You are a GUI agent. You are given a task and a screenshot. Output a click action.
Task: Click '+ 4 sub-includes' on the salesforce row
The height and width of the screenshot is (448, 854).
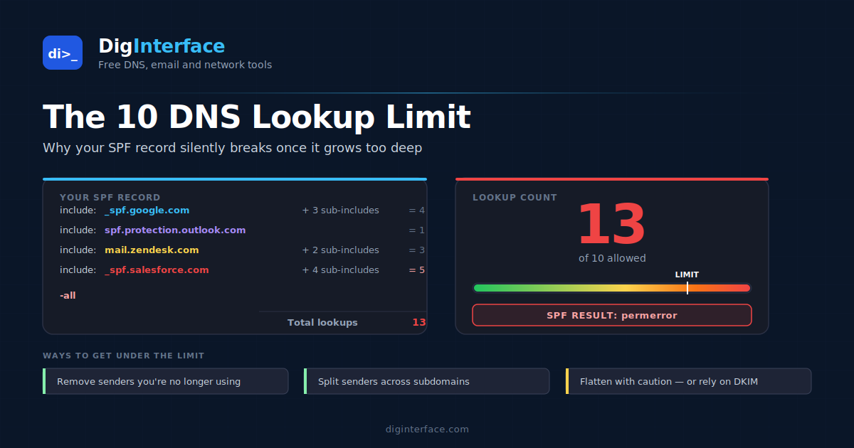341,270
